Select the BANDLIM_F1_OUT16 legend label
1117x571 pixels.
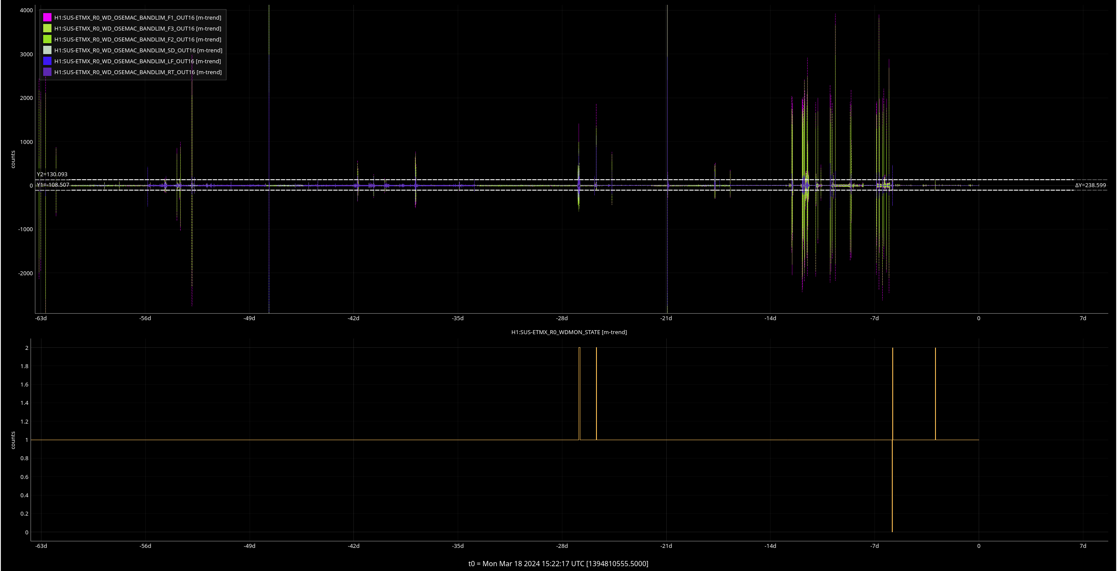pyautogui.click(x=137, y=17)
